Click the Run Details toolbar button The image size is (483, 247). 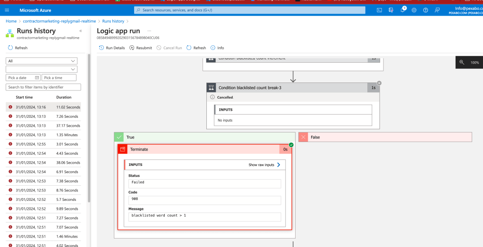pyautogui.click(x=112, y=48)
